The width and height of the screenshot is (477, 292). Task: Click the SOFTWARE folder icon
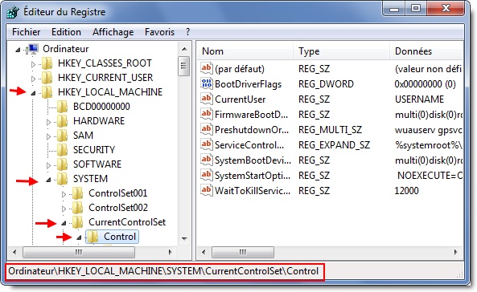pyautogui.click(x=63, y=164)
